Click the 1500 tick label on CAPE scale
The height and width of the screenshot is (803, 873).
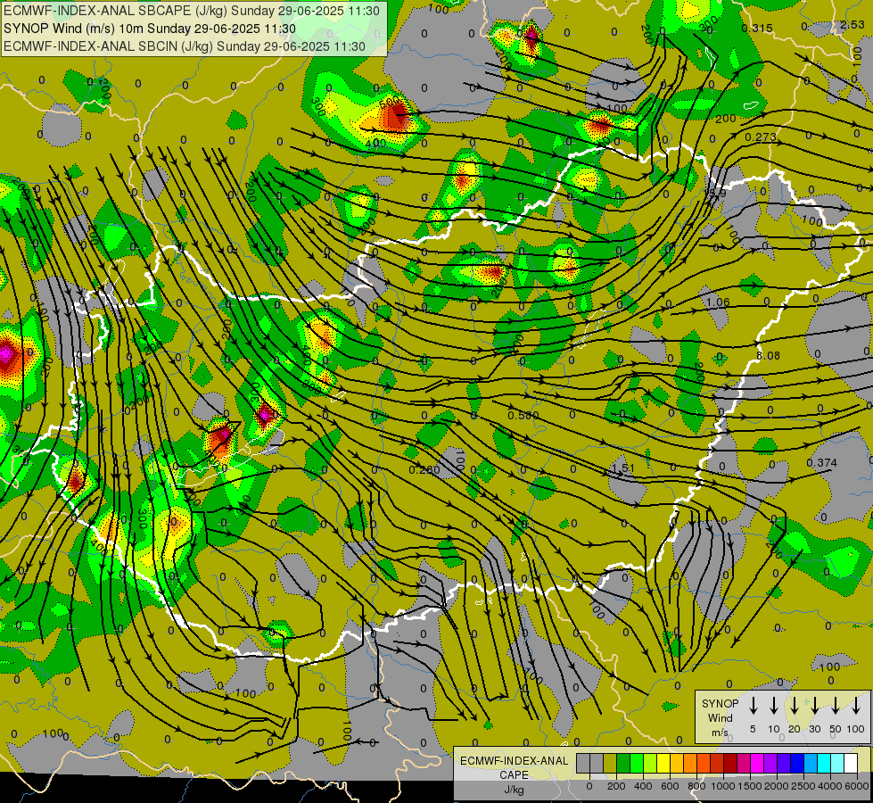click(750, 786)
